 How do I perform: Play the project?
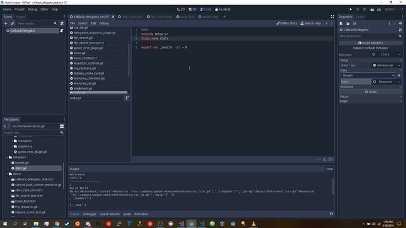351,9
